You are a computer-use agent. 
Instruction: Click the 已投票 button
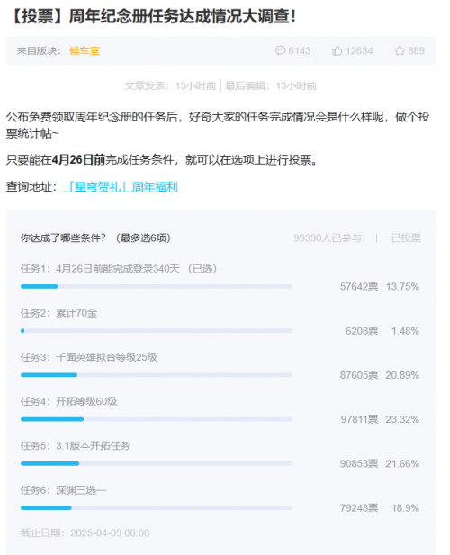tap(406, 237)
